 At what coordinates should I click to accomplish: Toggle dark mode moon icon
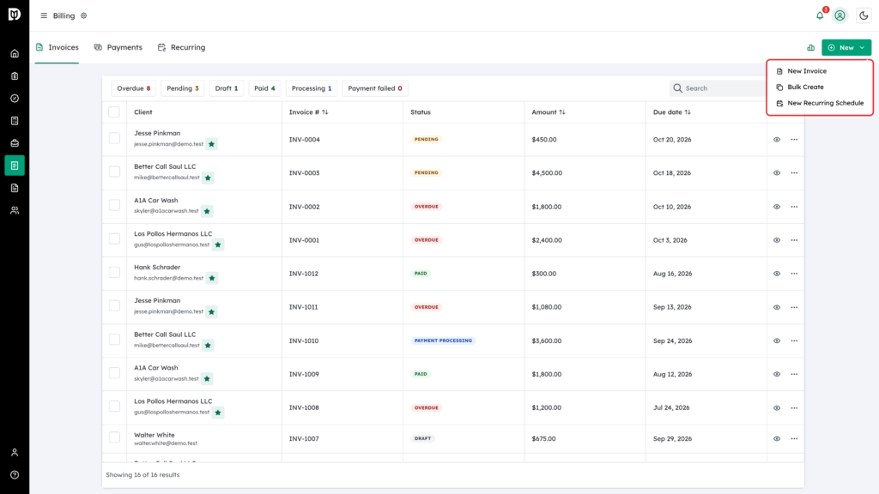864,15
